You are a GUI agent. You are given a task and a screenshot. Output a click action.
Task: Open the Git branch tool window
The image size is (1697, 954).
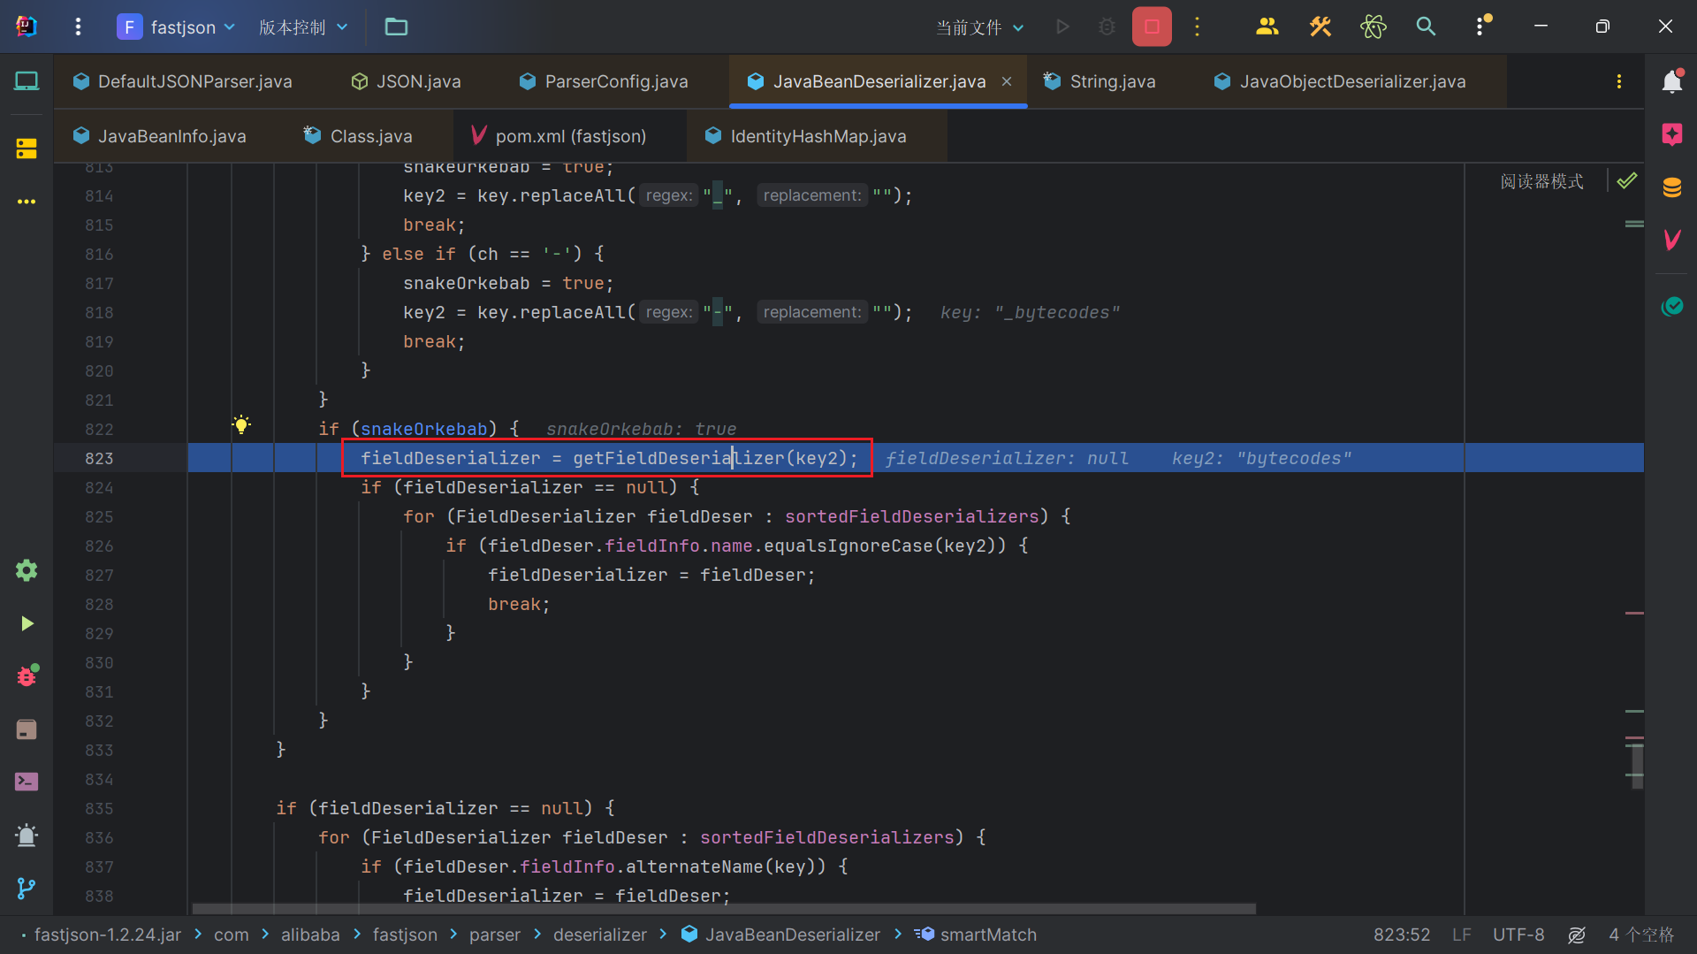[x=27, y=888]
